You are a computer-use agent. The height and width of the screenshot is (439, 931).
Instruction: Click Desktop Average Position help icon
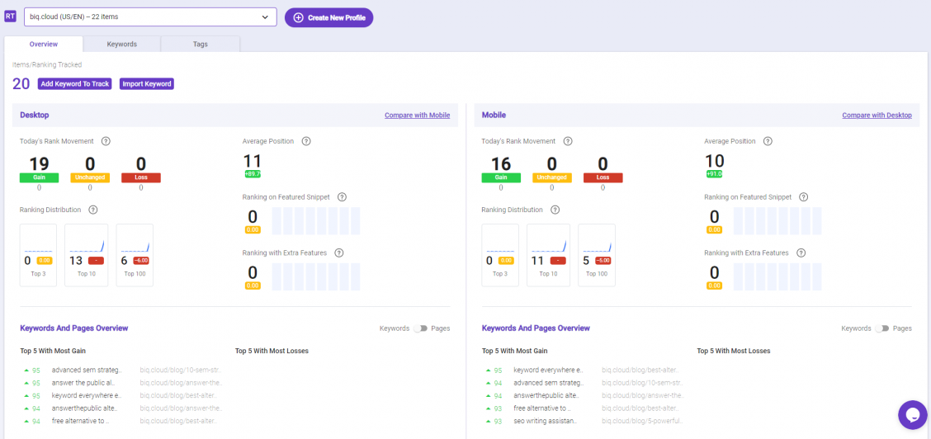pyautogui.click(x=306, y=141)
